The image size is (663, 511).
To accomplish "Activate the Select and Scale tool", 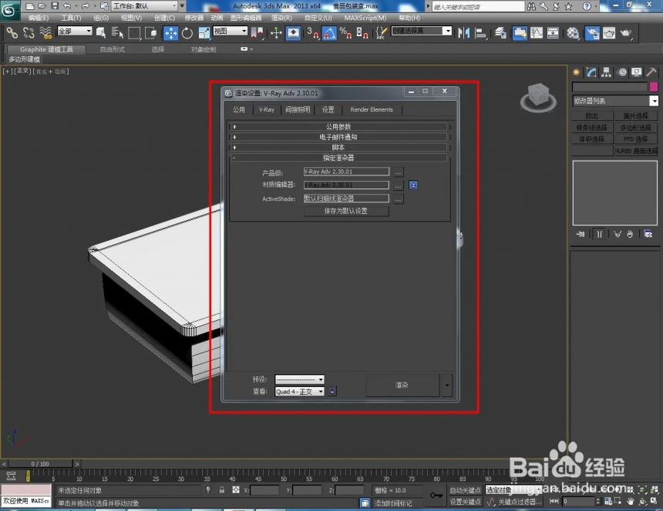I will (x=204, y=33).
